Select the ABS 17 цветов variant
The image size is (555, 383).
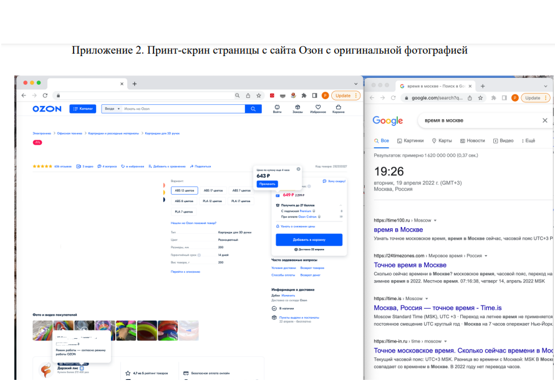(213, 190)
